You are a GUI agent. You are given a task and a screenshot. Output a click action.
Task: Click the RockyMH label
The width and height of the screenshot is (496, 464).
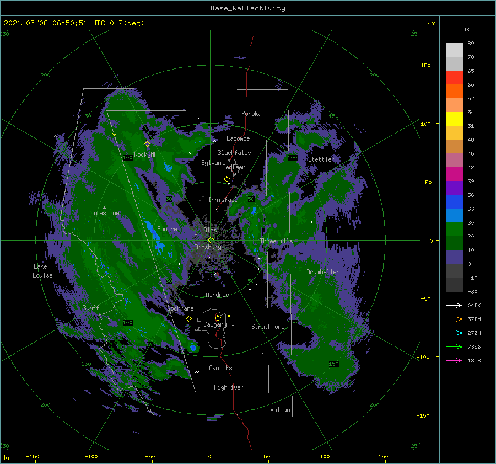tap(145, 154)
